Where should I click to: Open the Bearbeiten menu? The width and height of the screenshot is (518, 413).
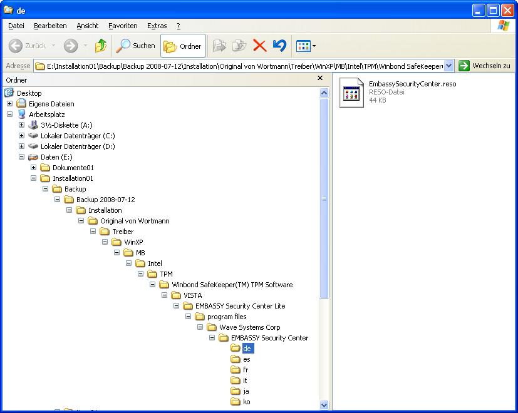(50, 26)
